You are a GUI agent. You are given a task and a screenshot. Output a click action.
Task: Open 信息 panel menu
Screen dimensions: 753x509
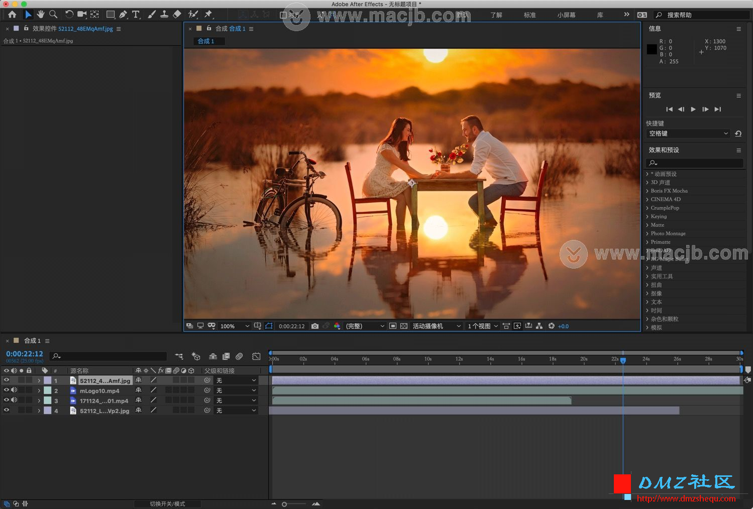click(x=738, y=29)
